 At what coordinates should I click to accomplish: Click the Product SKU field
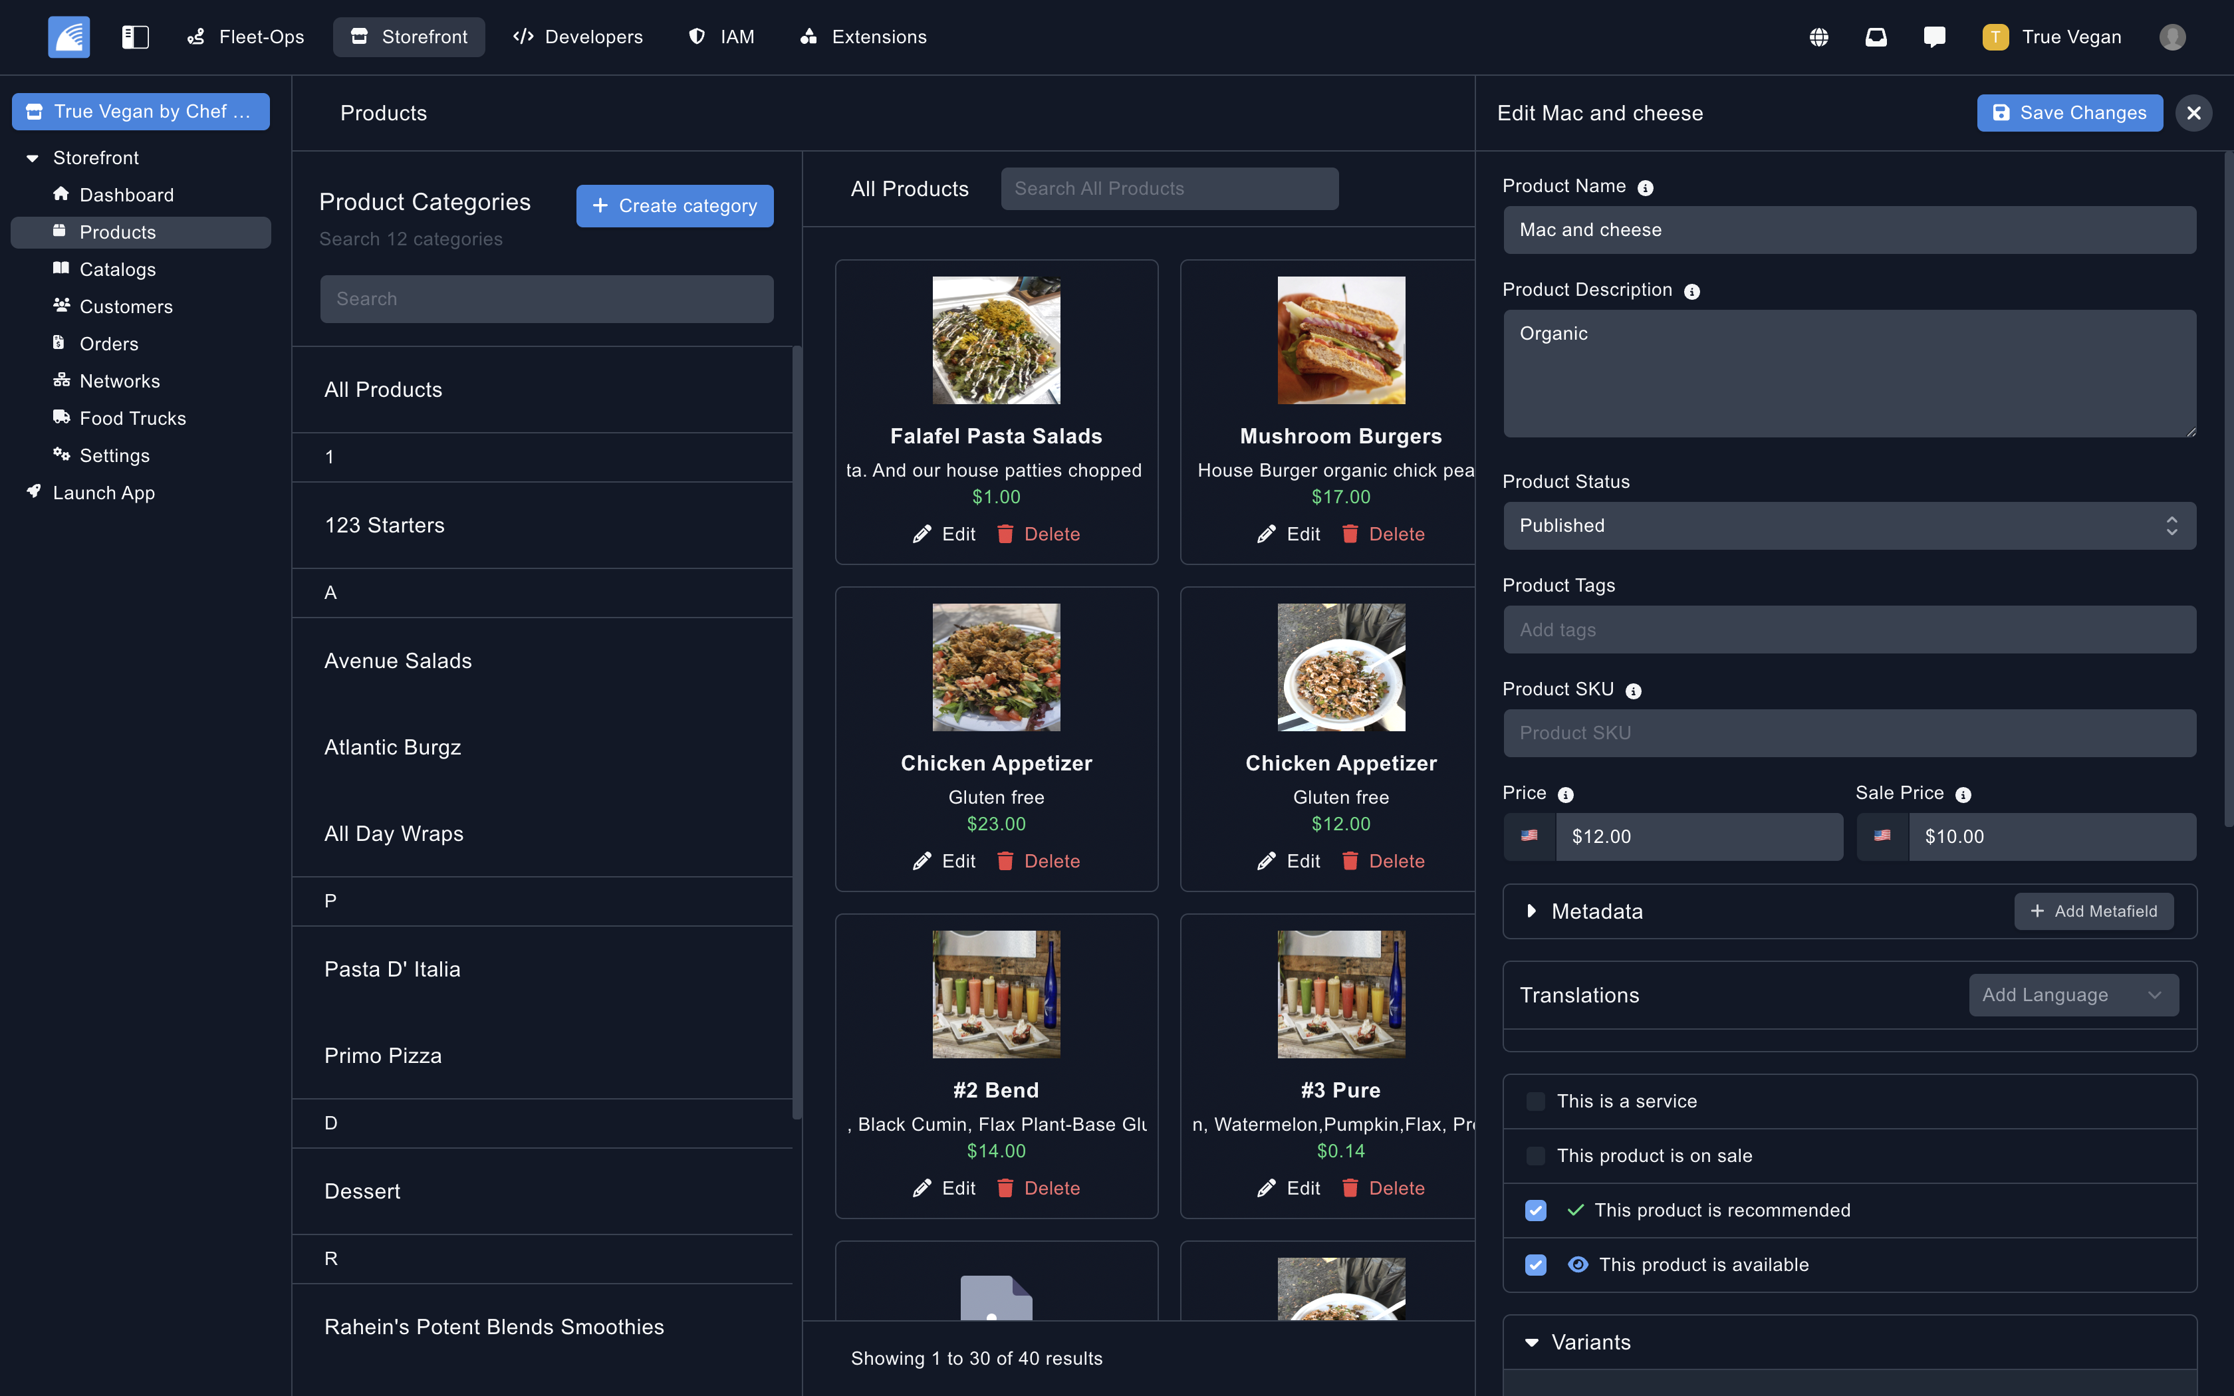pos(1849,733)
